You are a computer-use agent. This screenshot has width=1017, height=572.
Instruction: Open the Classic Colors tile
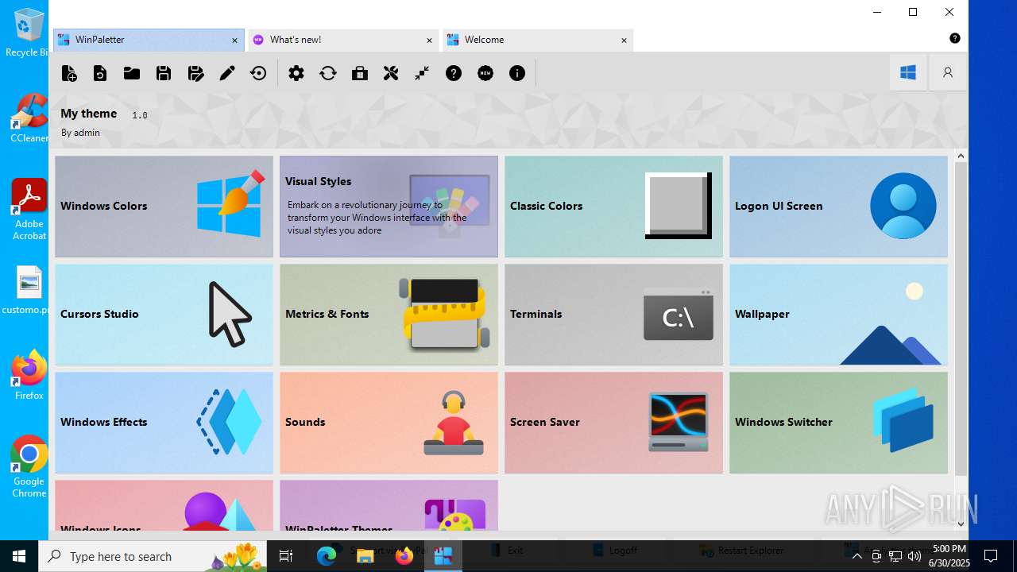pos(613,207)
